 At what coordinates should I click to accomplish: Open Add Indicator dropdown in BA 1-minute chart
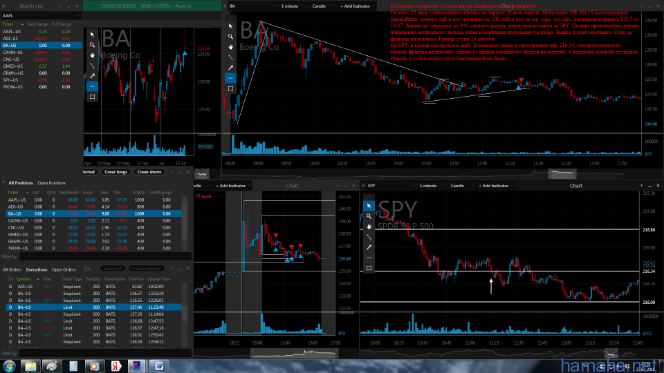point(357,6)
